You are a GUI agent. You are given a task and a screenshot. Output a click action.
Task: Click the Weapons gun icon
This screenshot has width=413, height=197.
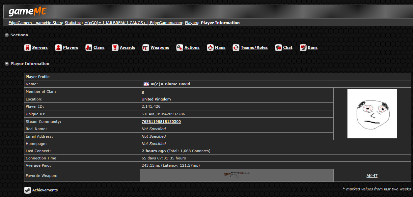click(x=146, y=48)
